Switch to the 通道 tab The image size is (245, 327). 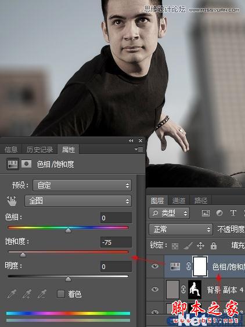tap(179, 201)
